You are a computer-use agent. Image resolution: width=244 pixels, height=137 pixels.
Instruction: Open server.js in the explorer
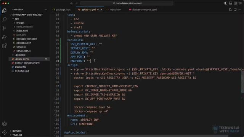[x=21, y=47]
